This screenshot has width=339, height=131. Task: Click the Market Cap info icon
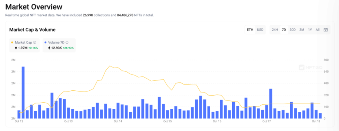point(35,43)
